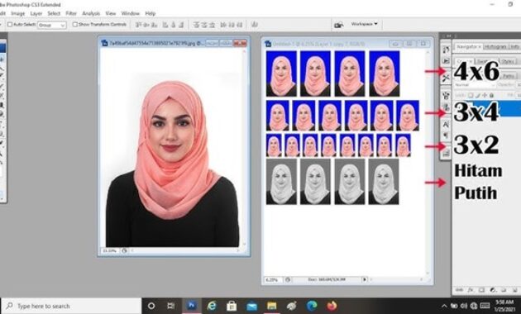The width and height of the screenshot is (521, 314).
Task: Open Internet Explorer from the taskbar
Action: [212, 306]
